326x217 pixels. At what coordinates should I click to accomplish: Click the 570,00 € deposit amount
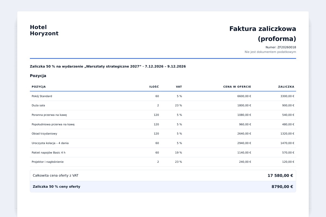[x=288, y=152]
